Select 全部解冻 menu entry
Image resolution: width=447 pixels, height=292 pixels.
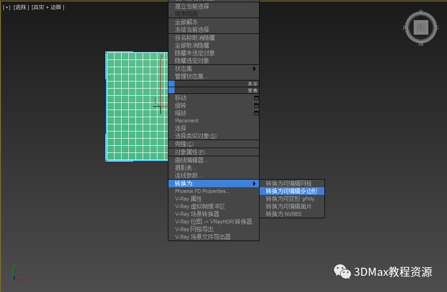pos(214,22)
